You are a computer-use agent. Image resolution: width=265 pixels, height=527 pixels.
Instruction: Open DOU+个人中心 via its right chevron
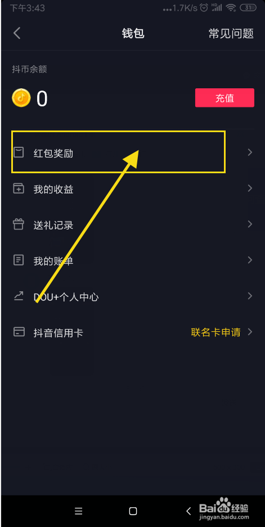click(x=250, y=296)
